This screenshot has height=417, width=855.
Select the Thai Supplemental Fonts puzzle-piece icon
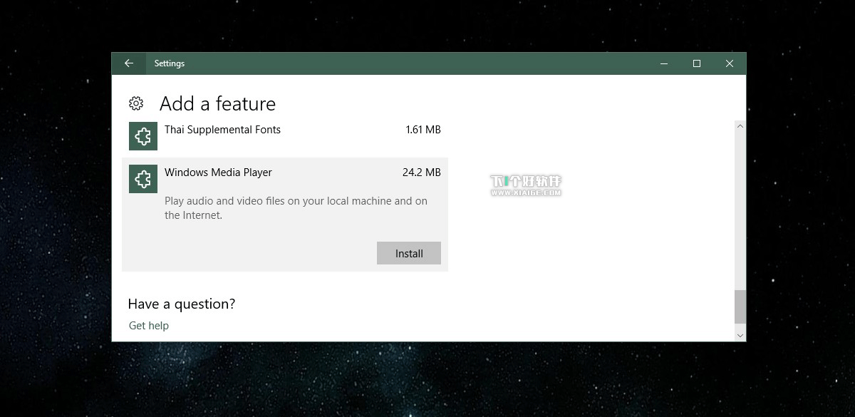142,135
